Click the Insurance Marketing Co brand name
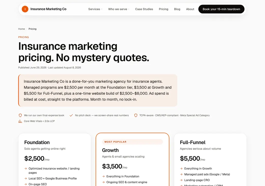 (48, 9)
